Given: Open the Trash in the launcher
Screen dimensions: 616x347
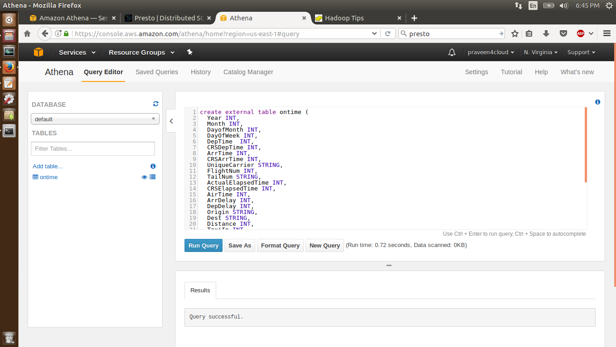Looking at the screenshot, I should [10, 337].
